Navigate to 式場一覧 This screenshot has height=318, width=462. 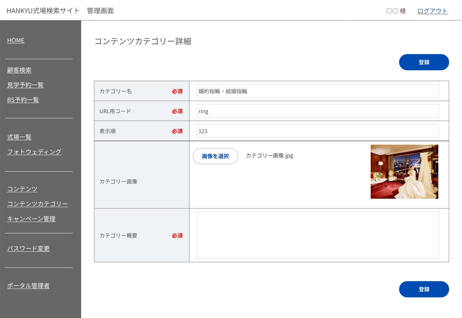click(19, 137)
